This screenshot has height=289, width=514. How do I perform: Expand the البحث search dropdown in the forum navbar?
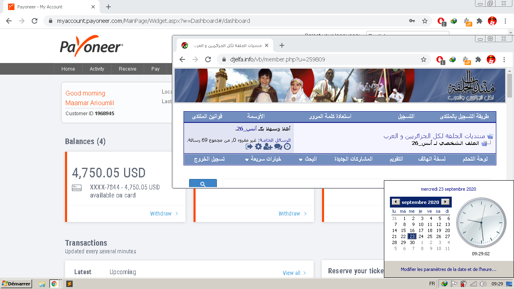pos(308,159)
